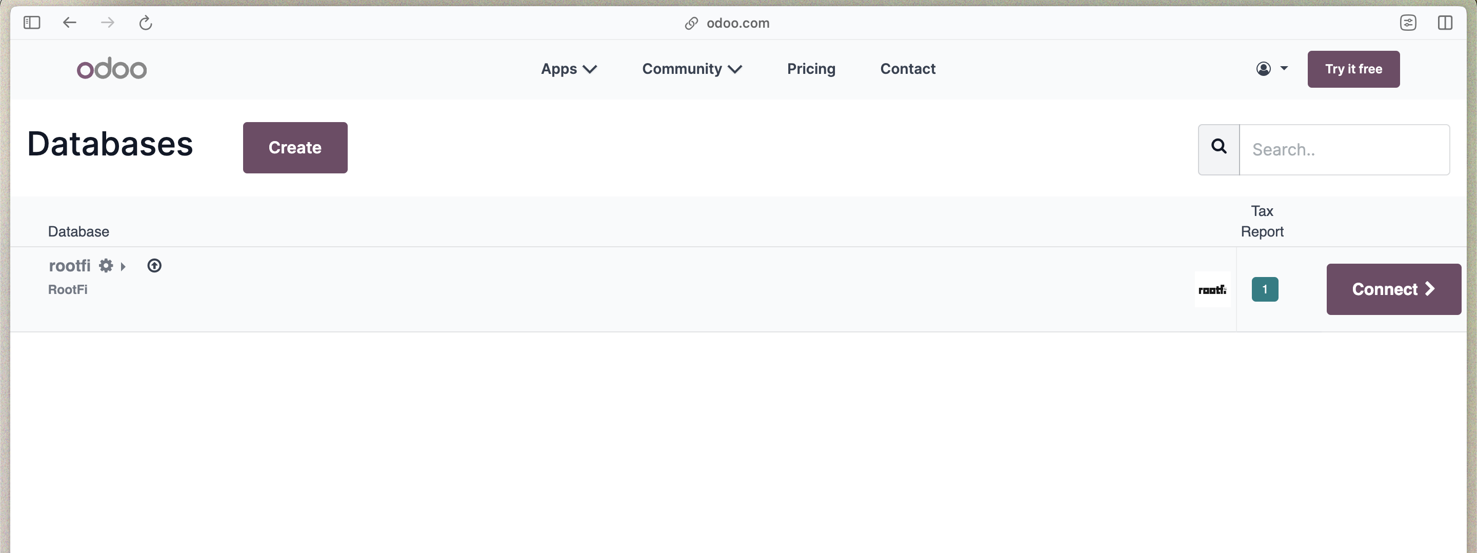
Task: Open the split view icon
Action: 1445,23
